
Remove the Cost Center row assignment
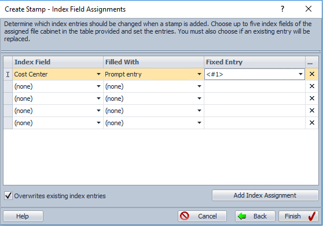312,74
